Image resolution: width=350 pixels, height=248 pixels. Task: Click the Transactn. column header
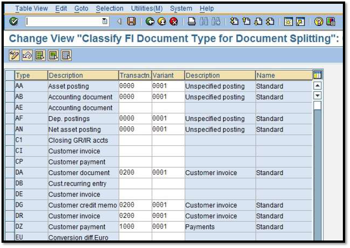pos(135,75)
